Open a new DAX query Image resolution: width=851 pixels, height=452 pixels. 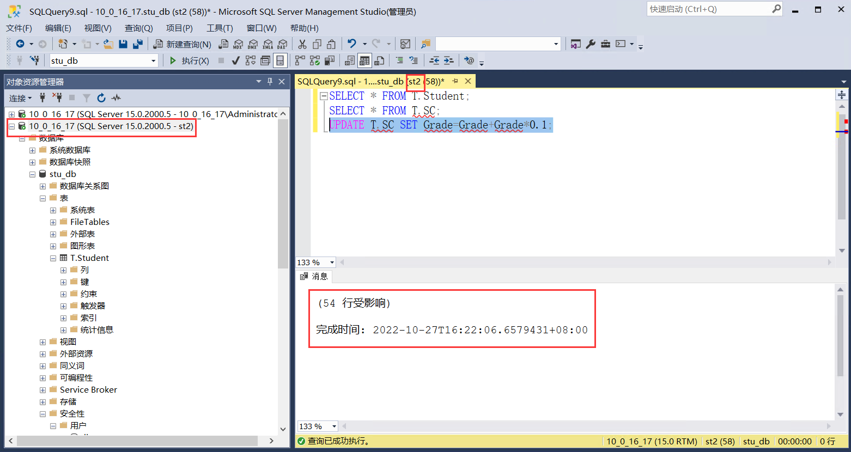click(x=282, y=44)
